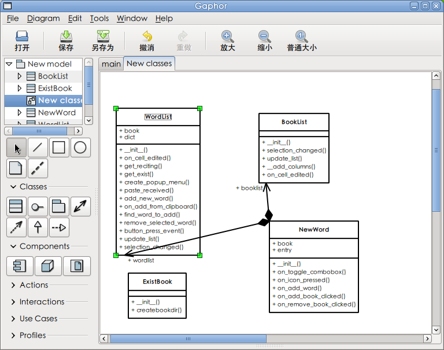The height and width of the screenshot is (350, 444).
Task: Open the Tools menu
Action: tap(99, 19)
